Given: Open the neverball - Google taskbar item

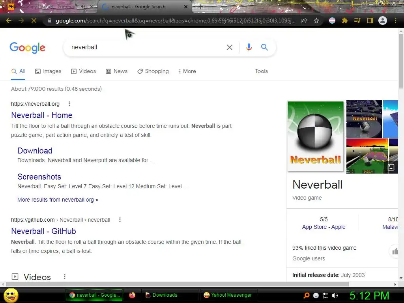Looking at the screenshot, I should coord(95,295).
